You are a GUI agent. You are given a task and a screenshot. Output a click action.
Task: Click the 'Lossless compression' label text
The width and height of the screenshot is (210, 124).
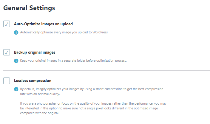pyautogui.click(x=33, y=80)
